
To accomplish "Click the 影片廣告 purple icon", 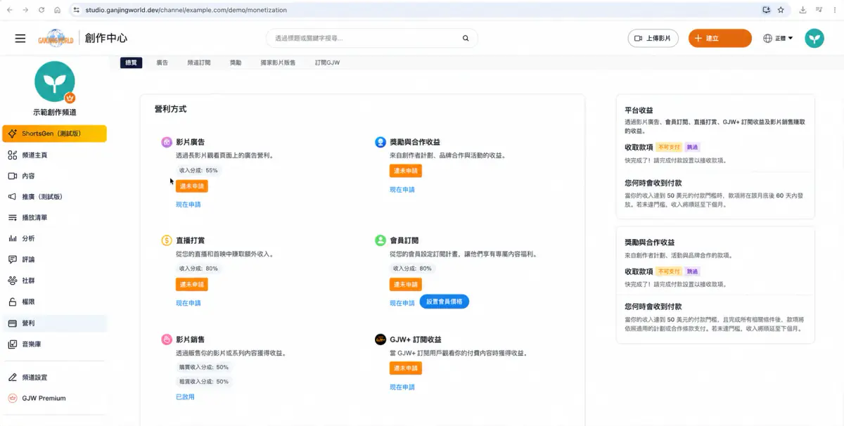I will click(x=167, y=142).
